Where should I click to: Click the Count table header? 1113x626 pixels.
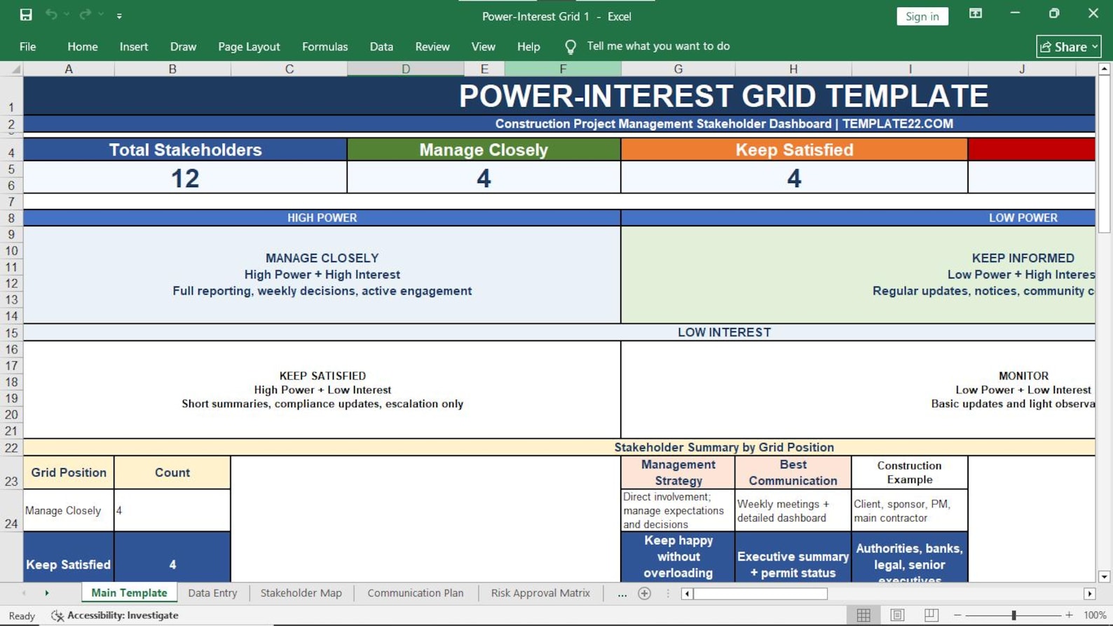click(172, 472)
